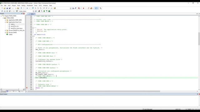Create a new file from toolbar
Screen dimensions: 200x112
coord(2,8)
